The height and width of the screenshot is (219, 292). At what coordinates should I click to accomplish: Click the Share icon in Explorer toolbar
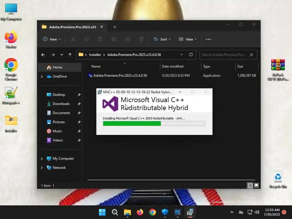[x=128, y=39]
